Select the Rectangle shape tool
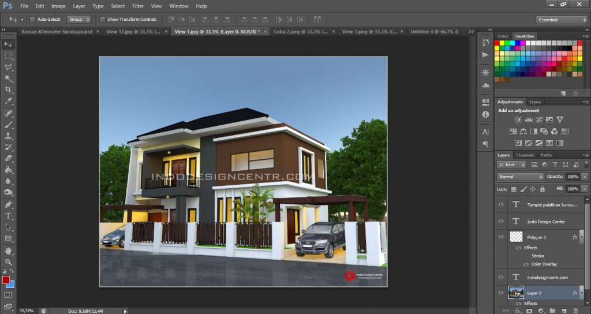This screenshot has height=314, width=591. tap(8, 238)
